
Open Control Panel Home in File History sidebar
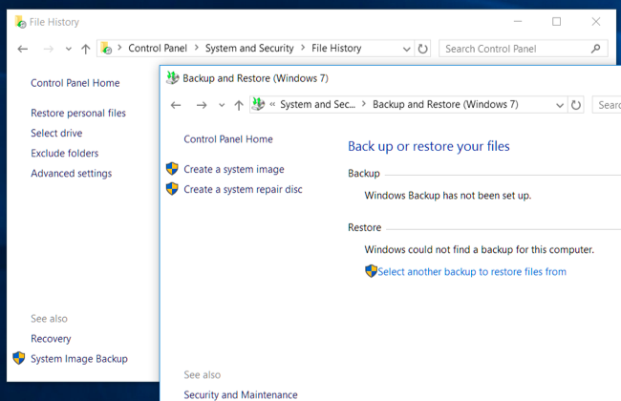pyautogui.click(x=75, y=83)
